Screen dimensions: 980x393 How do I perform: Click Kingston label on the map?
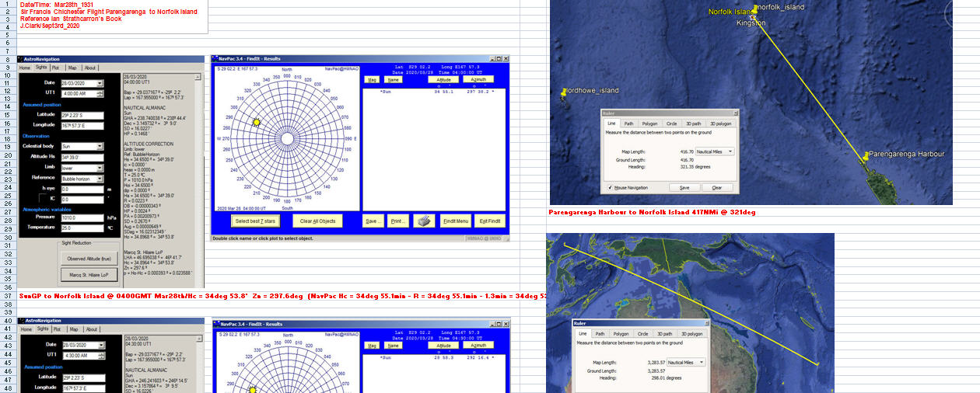pyautogui.click(x=751, y=23)
